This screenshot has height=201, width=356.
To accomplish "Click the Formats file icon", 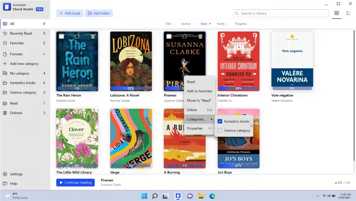I will click(5, 54).
